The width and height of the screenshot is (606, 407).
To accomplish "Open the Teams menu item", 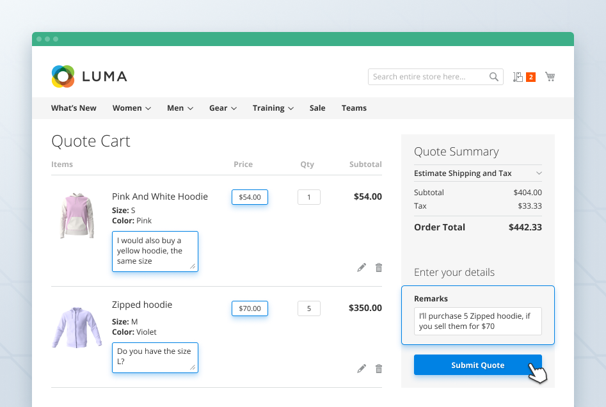I will (354, 108).
